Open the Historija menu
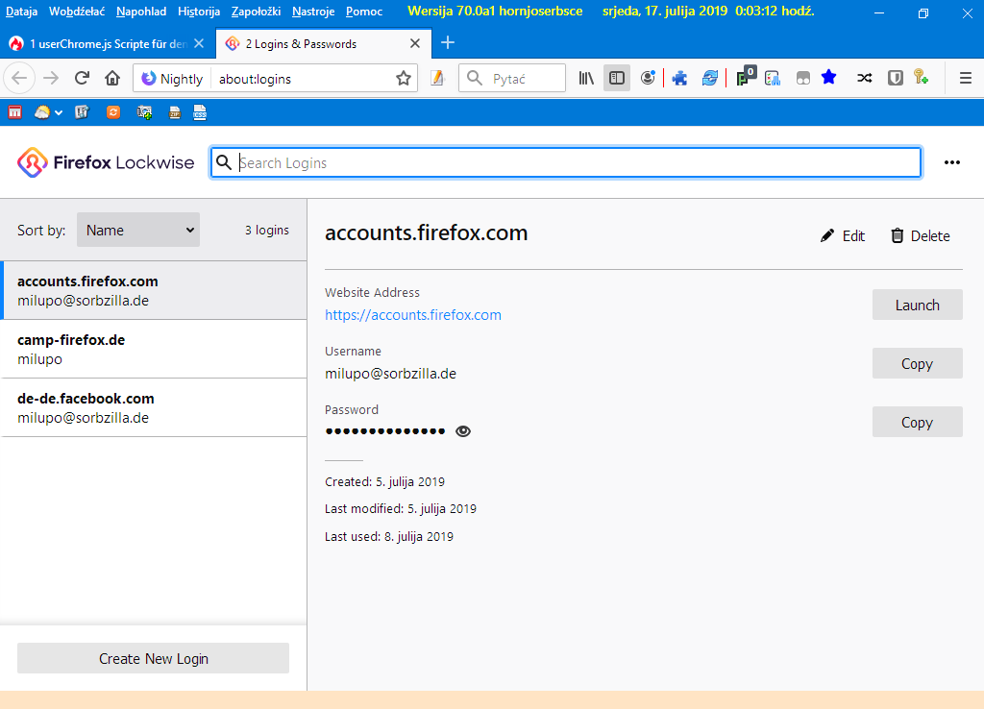This screenshot has height=709, width=984. click(x=198, y=12)
